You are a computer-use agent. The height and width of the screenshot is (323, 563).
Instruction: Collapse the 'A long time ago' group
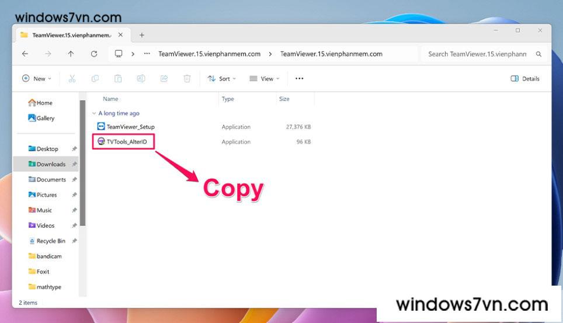pyautogui.click(x=95, y=113)
